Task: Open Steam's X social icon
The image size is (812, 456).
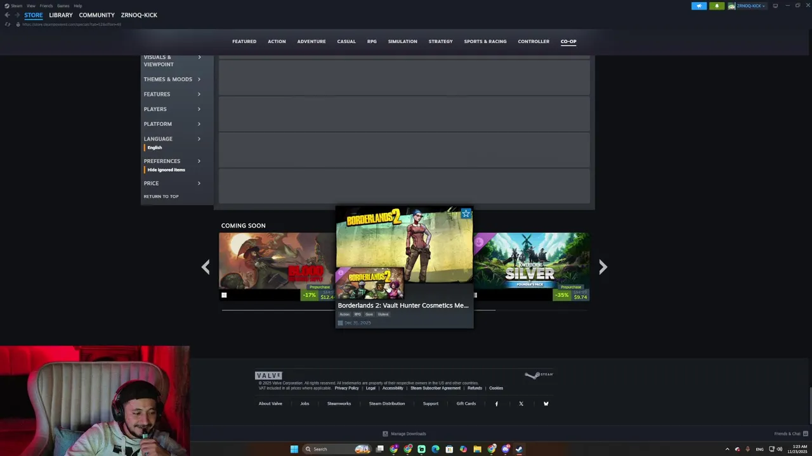Action: pyautogui.click(x=521, y=403)
